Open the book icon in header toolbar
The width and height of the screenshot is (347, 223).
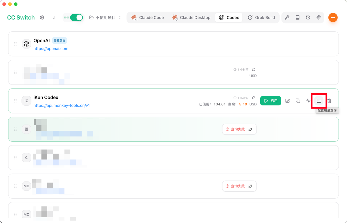click(x=298, y=17)
